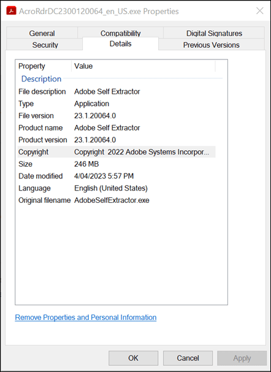Click the Adobe Acrobat icon in title bar
The height and width of the screenshot is (372, 271).
point(11,11)
